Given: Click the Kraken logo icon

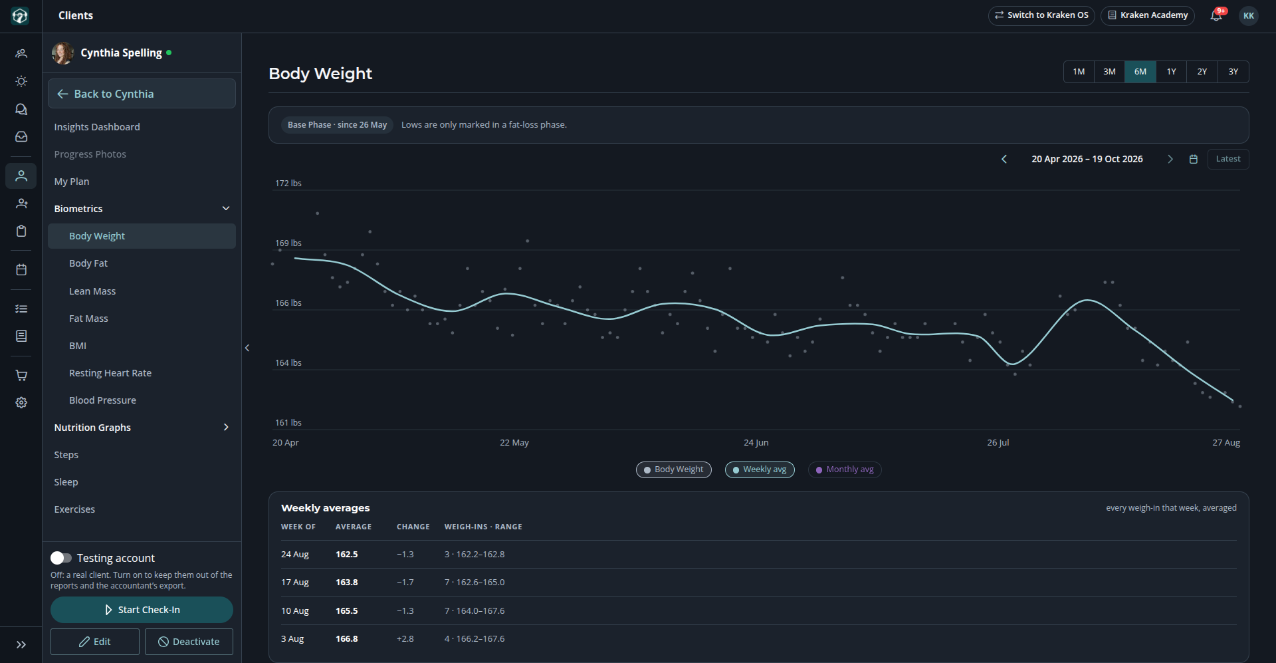Looking at the screenshot, I should (x=20, y=16).
